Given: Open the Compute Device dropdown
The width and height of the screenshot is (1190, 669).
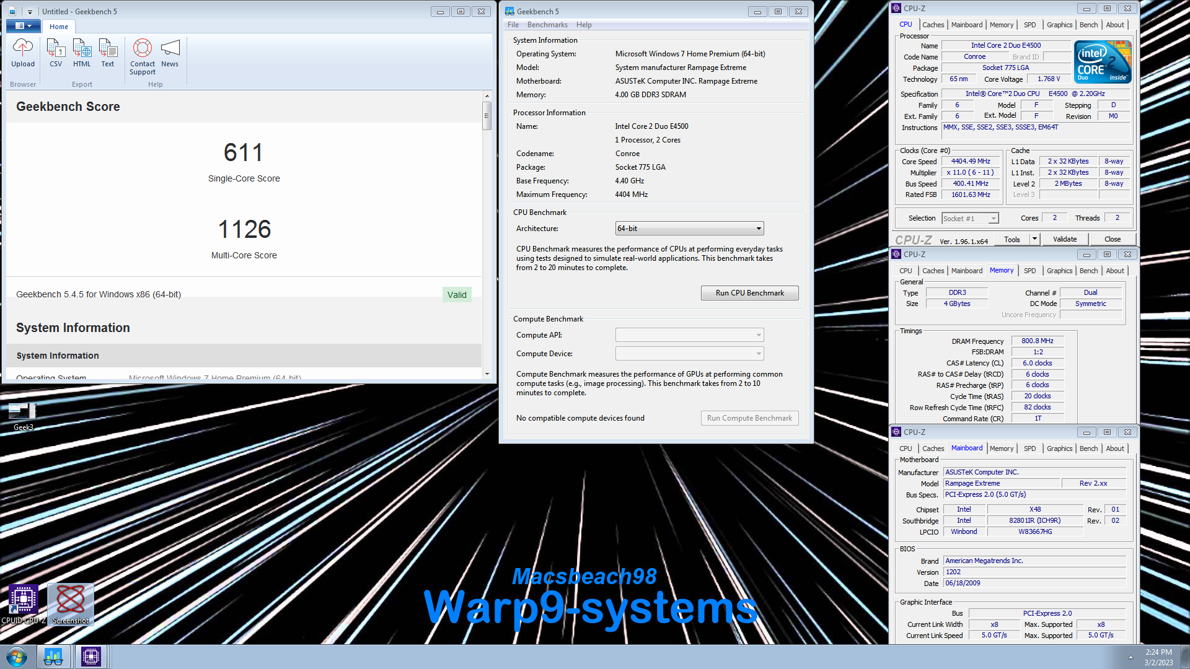Looking at the screenshot, I should (x=689, y=354).
